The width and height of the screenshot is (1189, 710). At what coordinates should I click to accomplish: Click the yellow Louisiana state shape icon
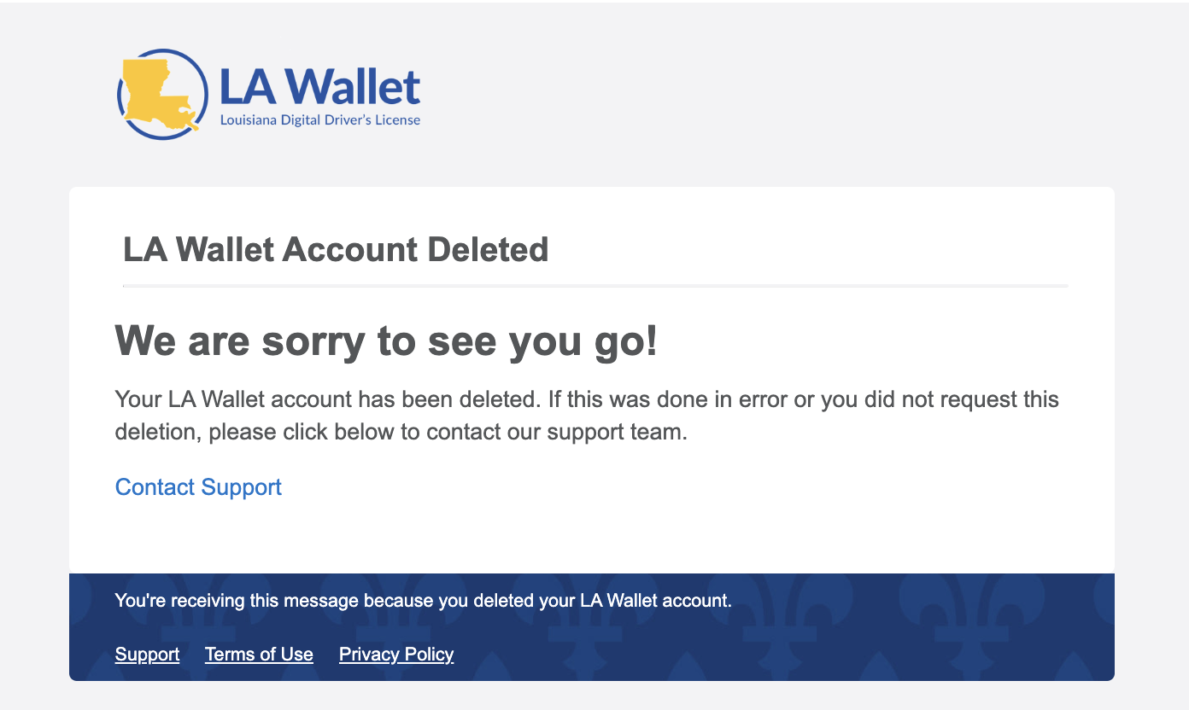[x=158, y=94]
